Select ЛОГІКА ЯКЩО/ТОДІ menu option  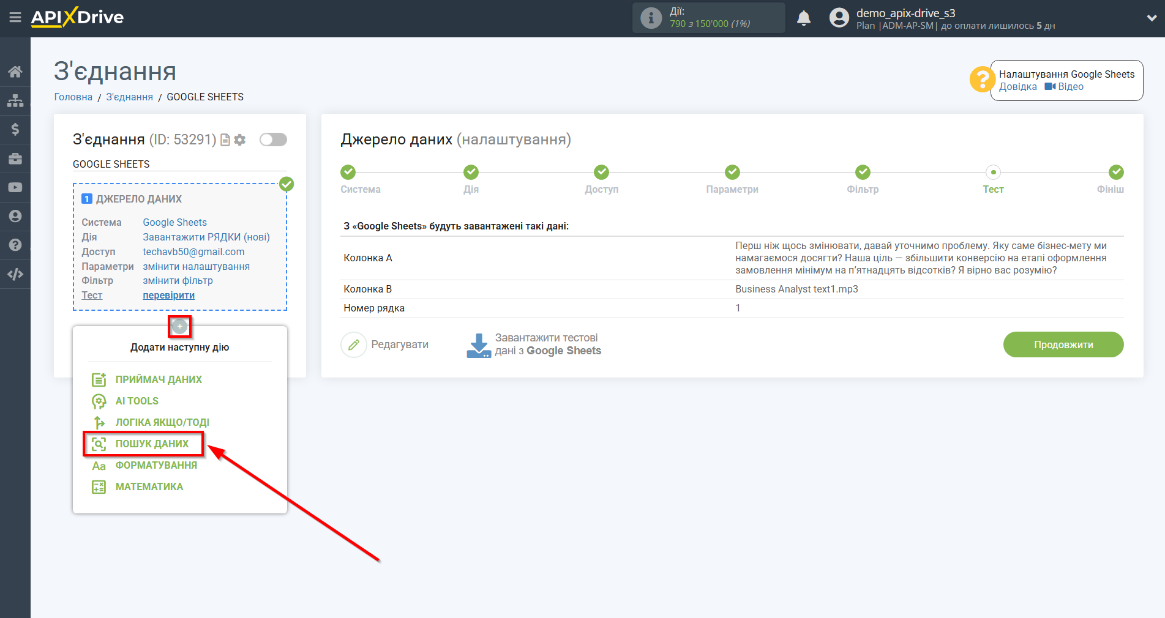[x=162, y=422]
